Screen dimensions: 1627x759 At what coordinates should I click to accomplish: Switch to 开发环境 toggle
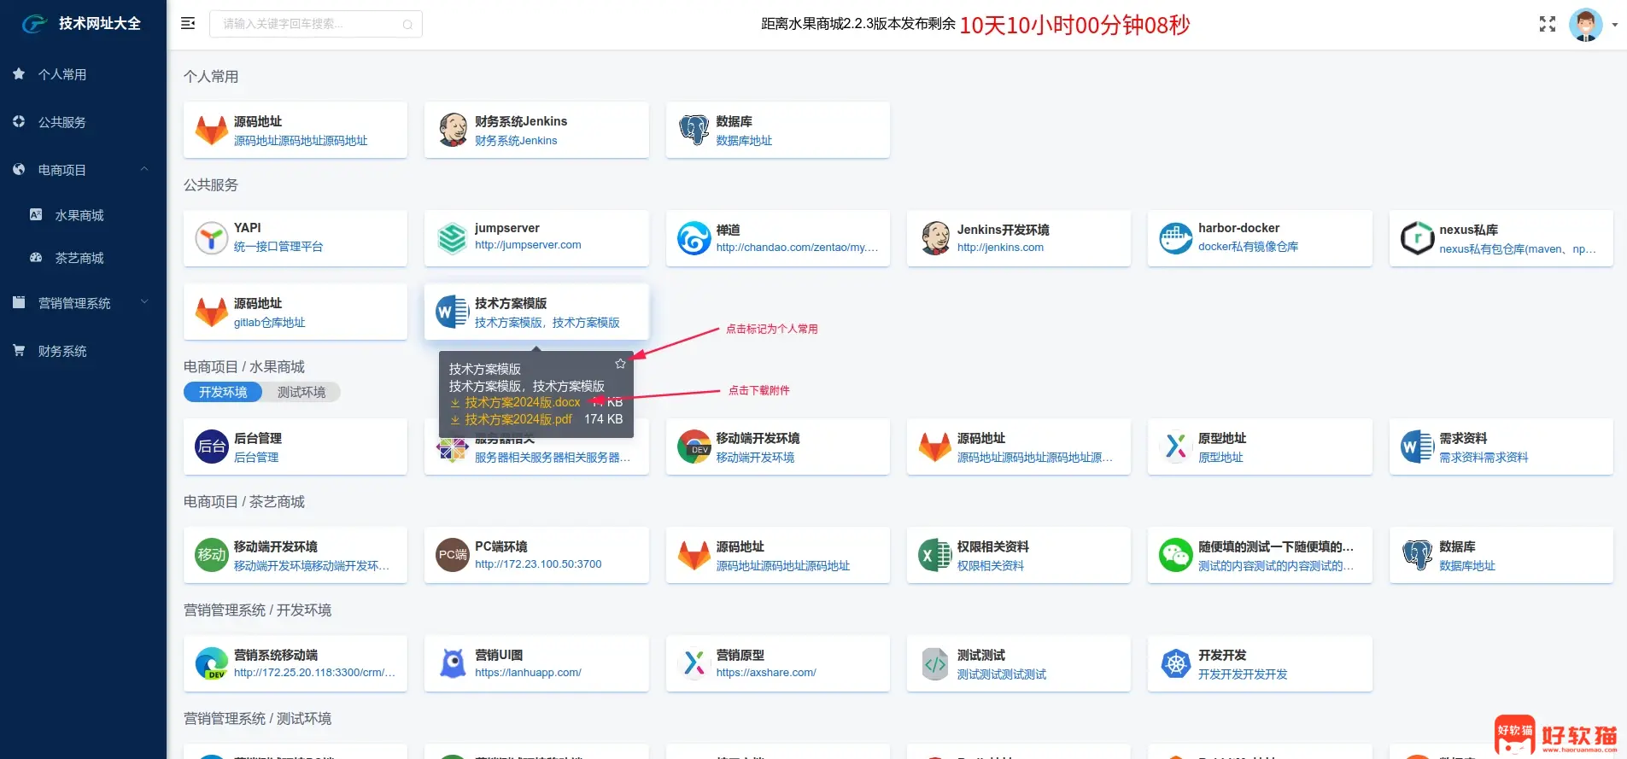pos(223,392)
